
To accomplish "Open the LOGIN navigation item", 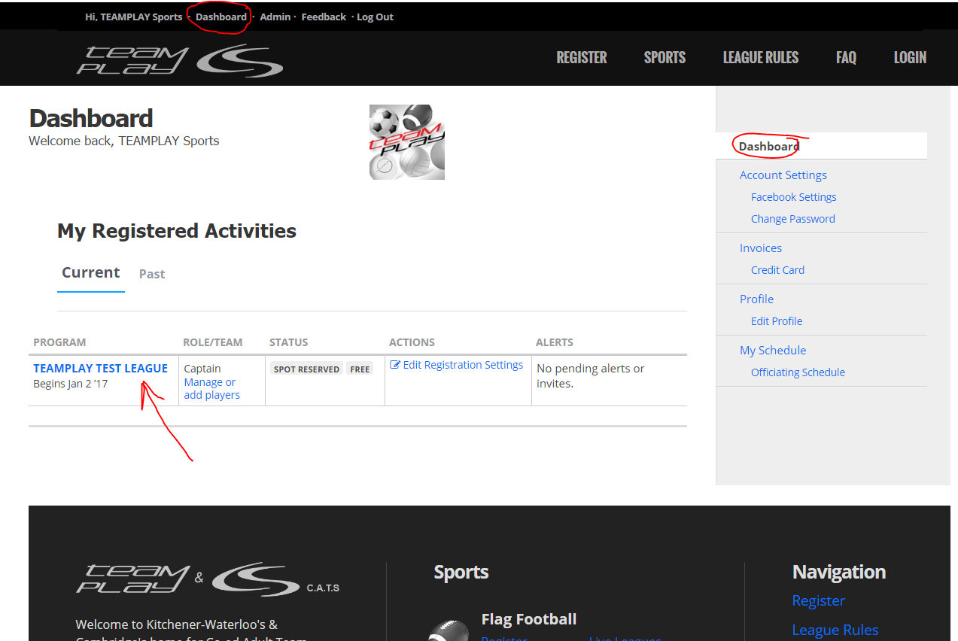I will (910, 58).
